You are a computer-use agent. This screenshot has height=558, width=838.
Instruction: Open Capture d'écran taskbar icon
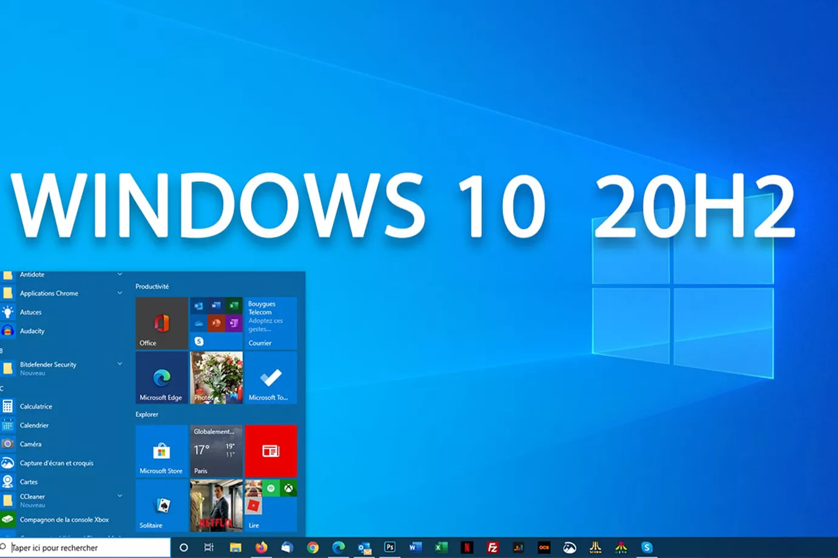pyautogui.click(x=570, y=548)
